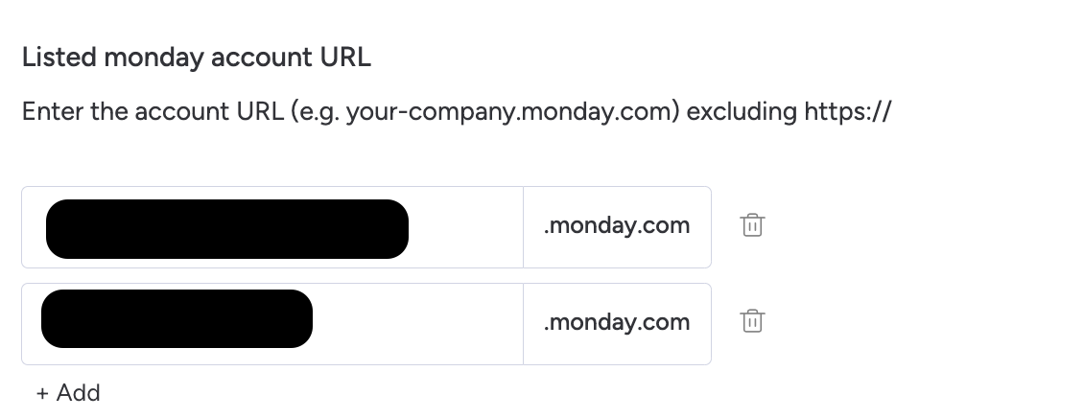Select the redacted subdomain in second row
The image size is (1084, 418).
click(x=177, y=318)
